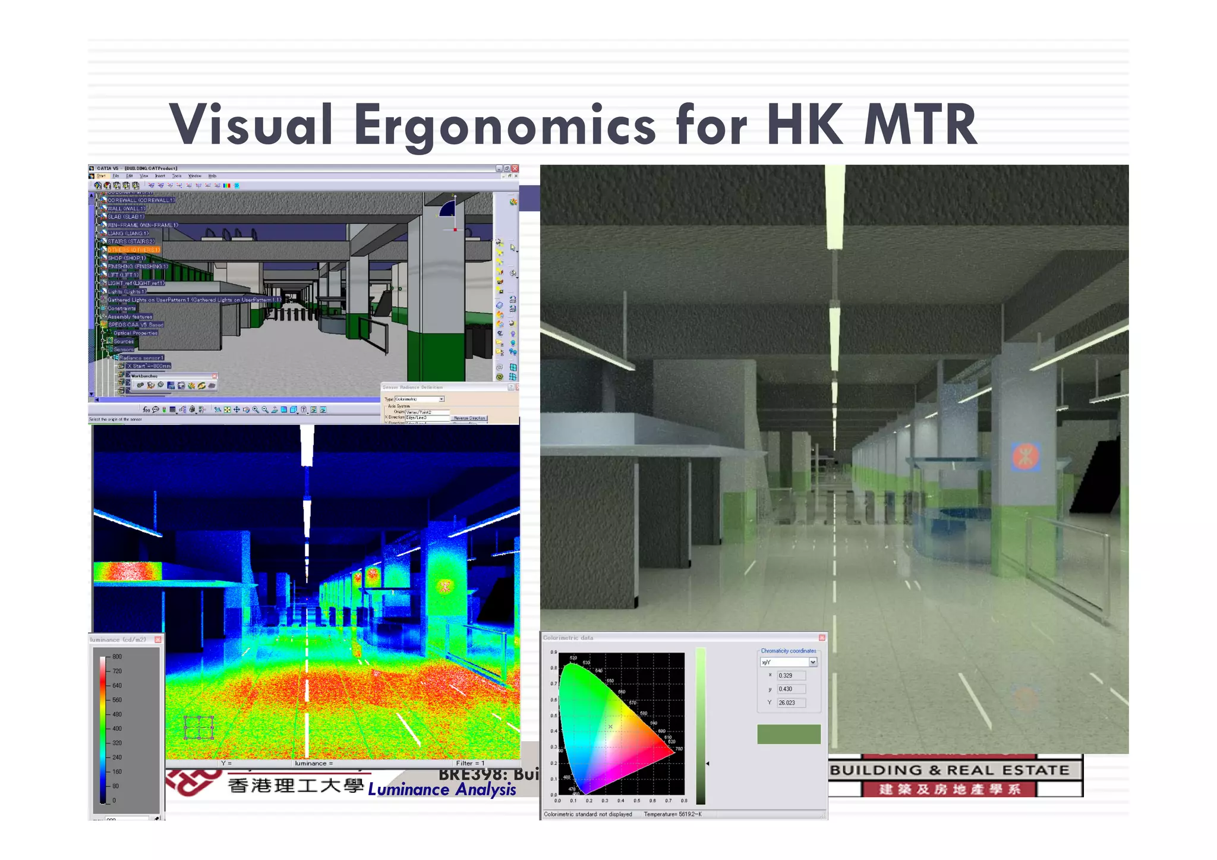Viewport: 1217px width, 860px height.
Task: Click the rainbow color icon in top toolbar
Action: (226, 185)
